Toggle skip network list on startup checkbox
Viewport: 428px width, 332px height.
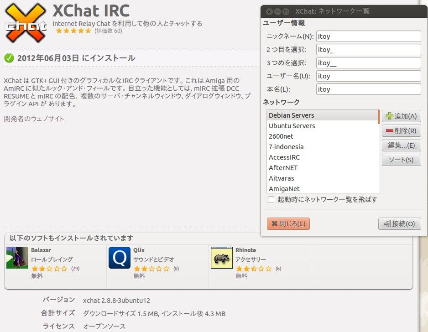coord(271,200)
